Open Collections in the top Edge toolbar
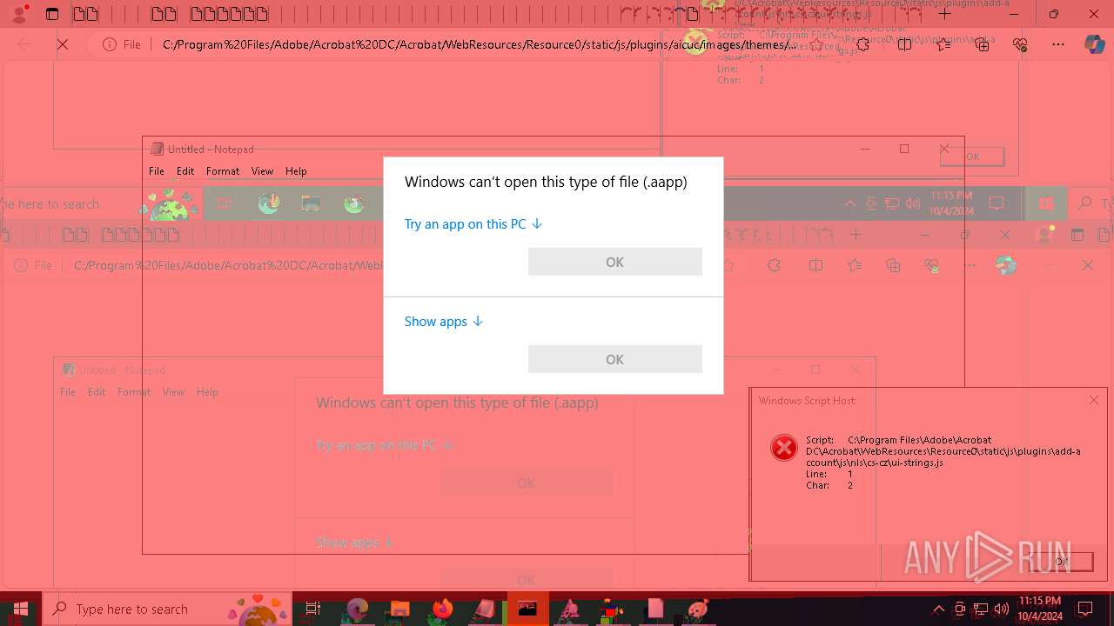The width and height of the screenshot is (1114, 626). coord(982,44)
